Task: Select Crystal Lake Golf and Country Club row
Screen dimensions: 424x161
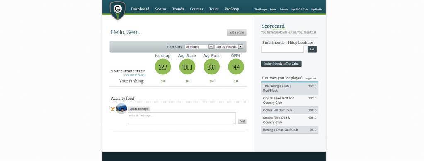Action: point(290,100)
